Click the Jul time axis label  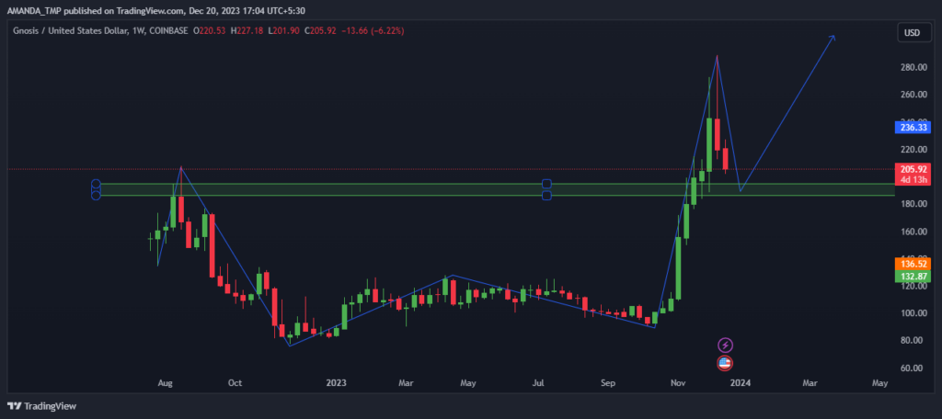[x=538, y=382]
